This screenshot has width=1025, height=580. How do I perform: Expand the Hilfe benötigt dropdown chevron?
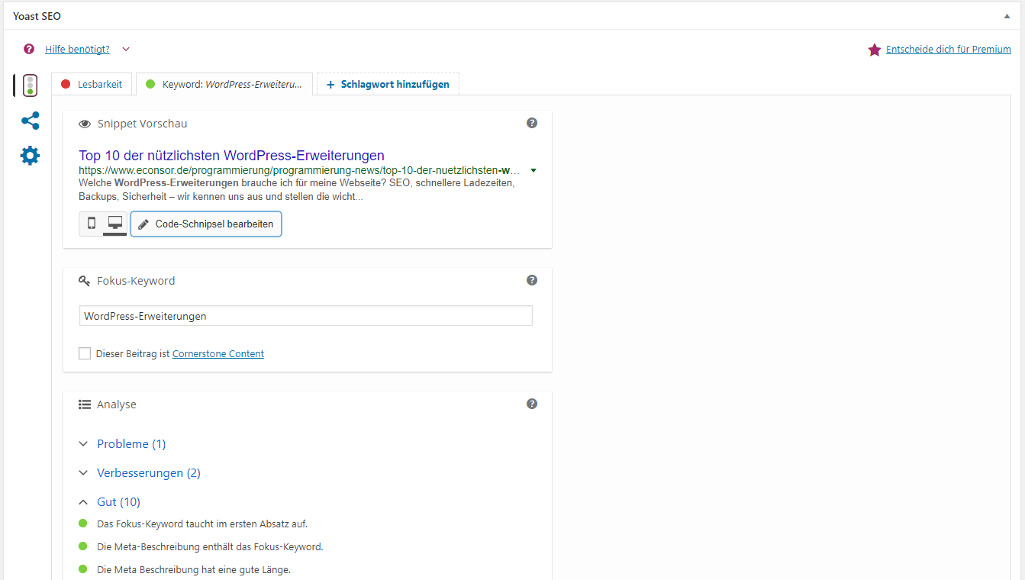tap(126, 49)
